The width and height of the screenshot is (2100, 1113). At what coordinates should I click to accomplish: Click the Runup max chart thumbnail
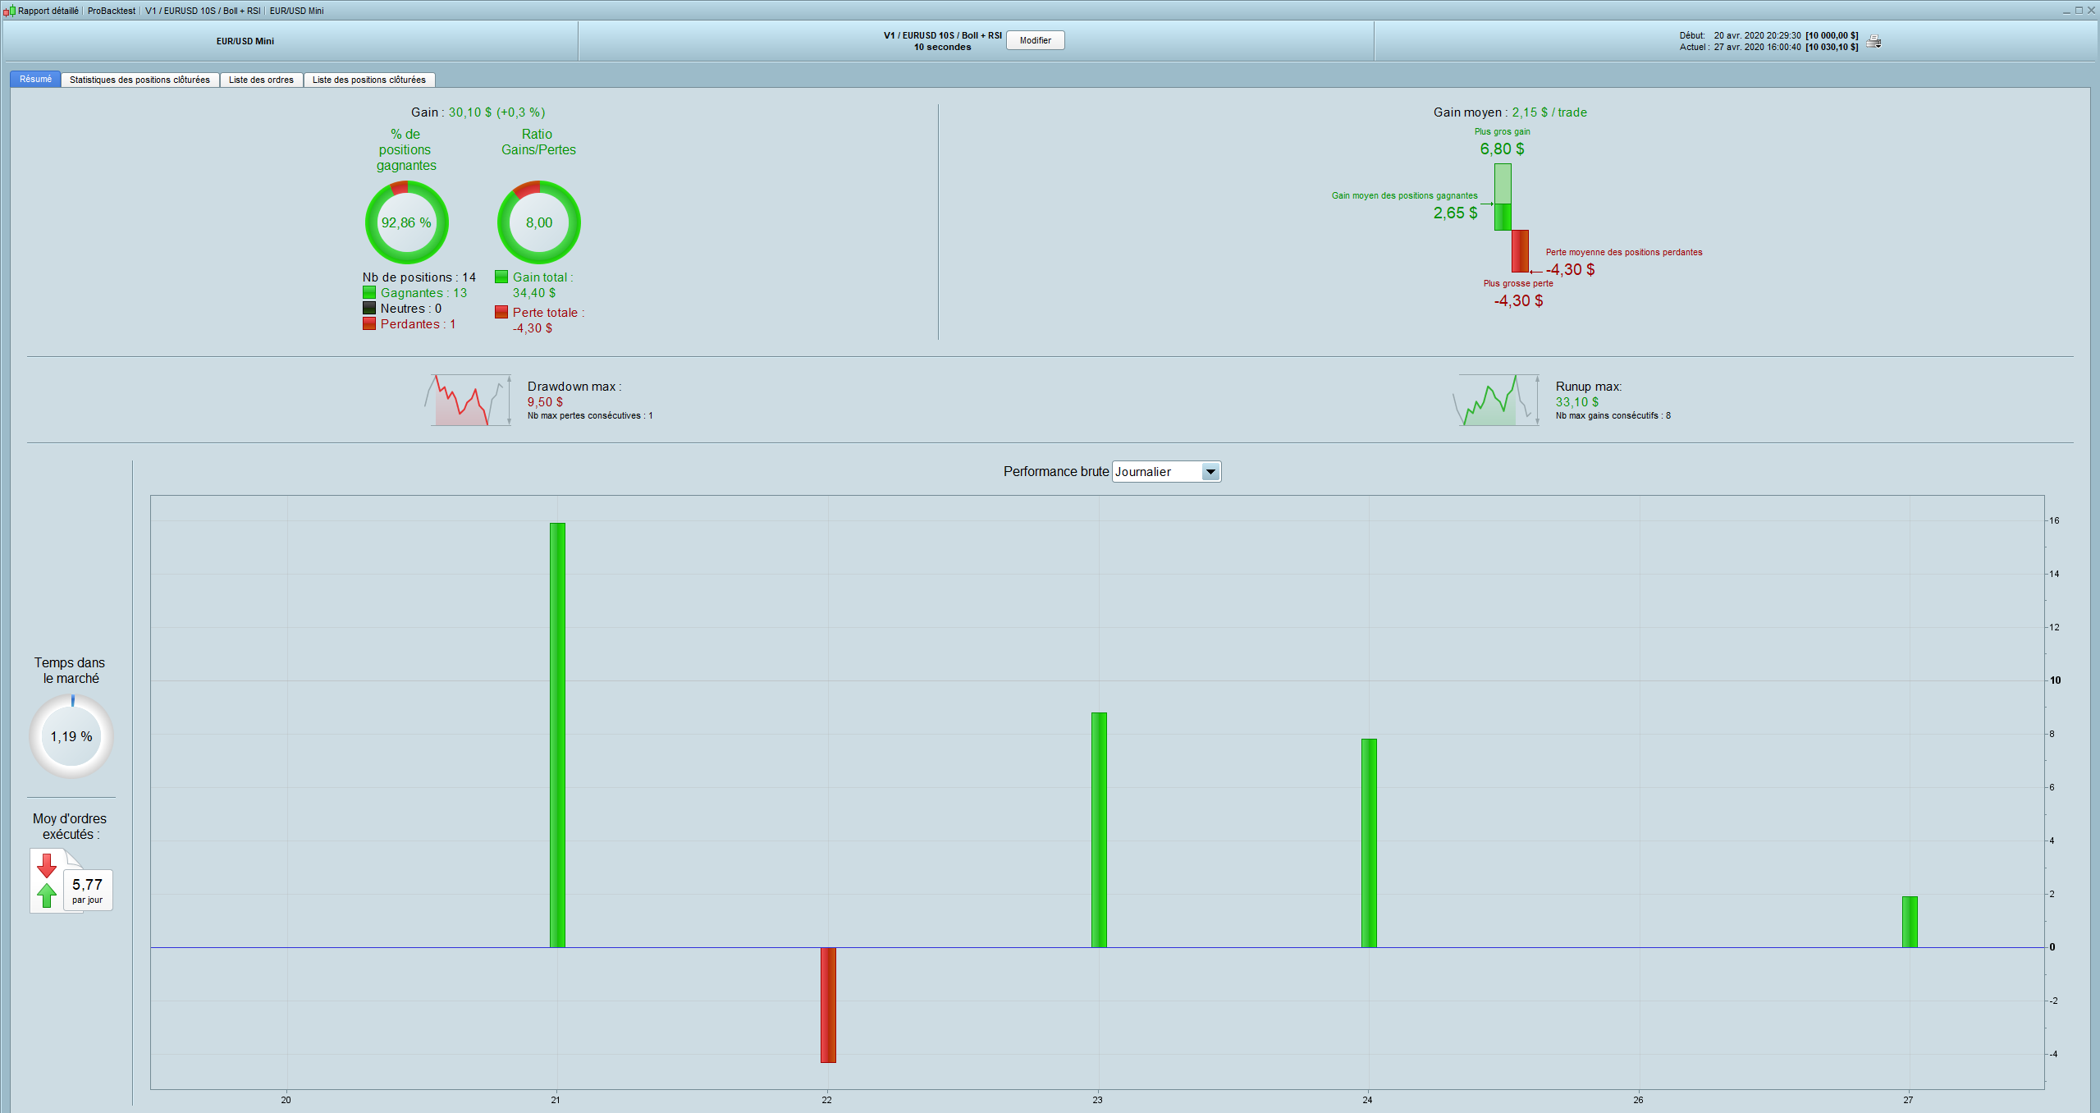click(x=1496, y=401)
